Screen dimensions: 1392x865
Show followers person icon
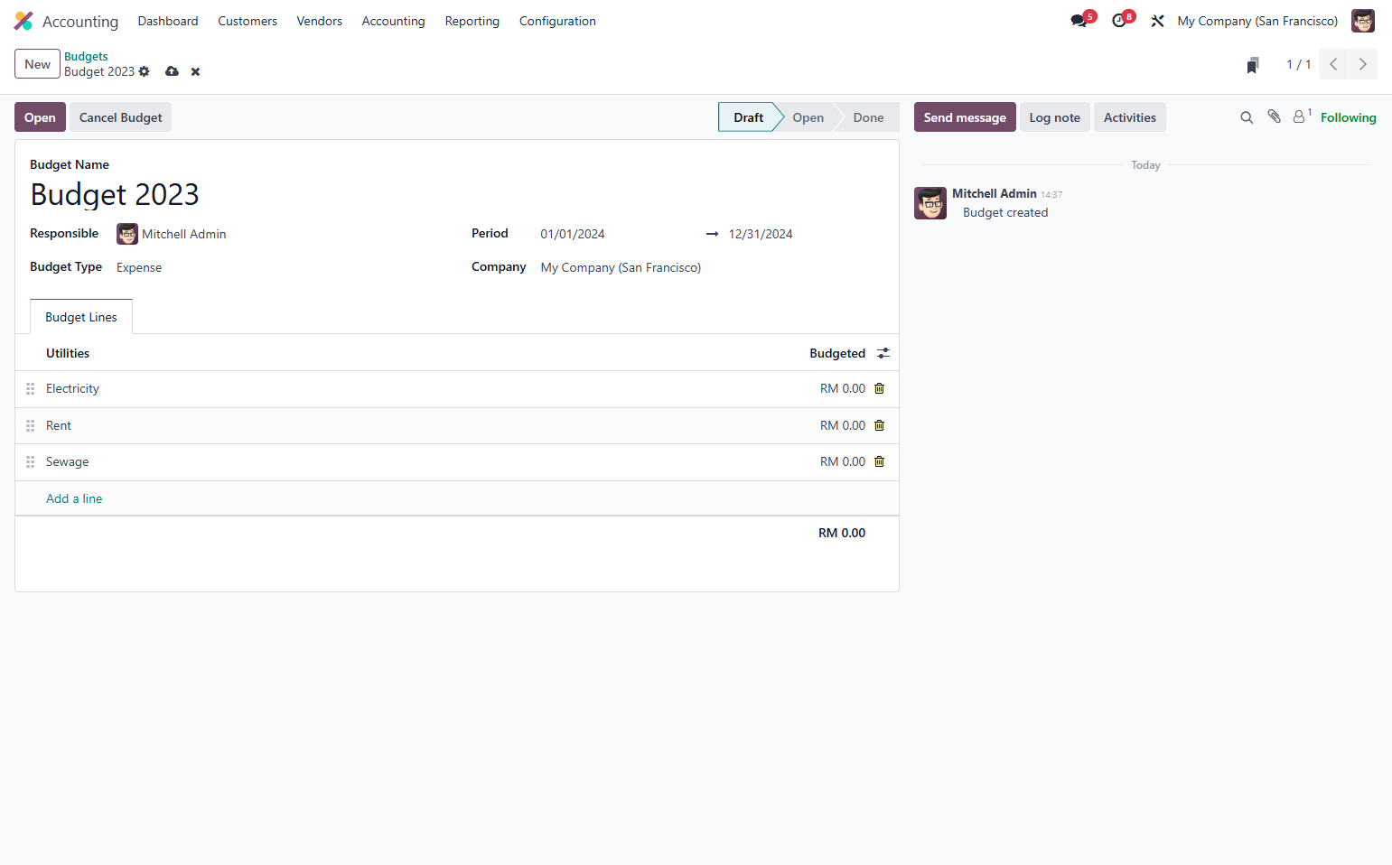click(x=1301, y=116)
